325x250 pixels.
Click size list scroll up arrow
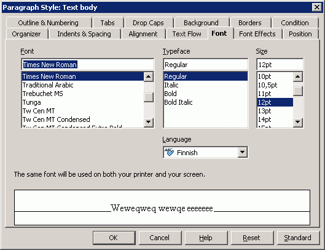[x=298, y=77]
